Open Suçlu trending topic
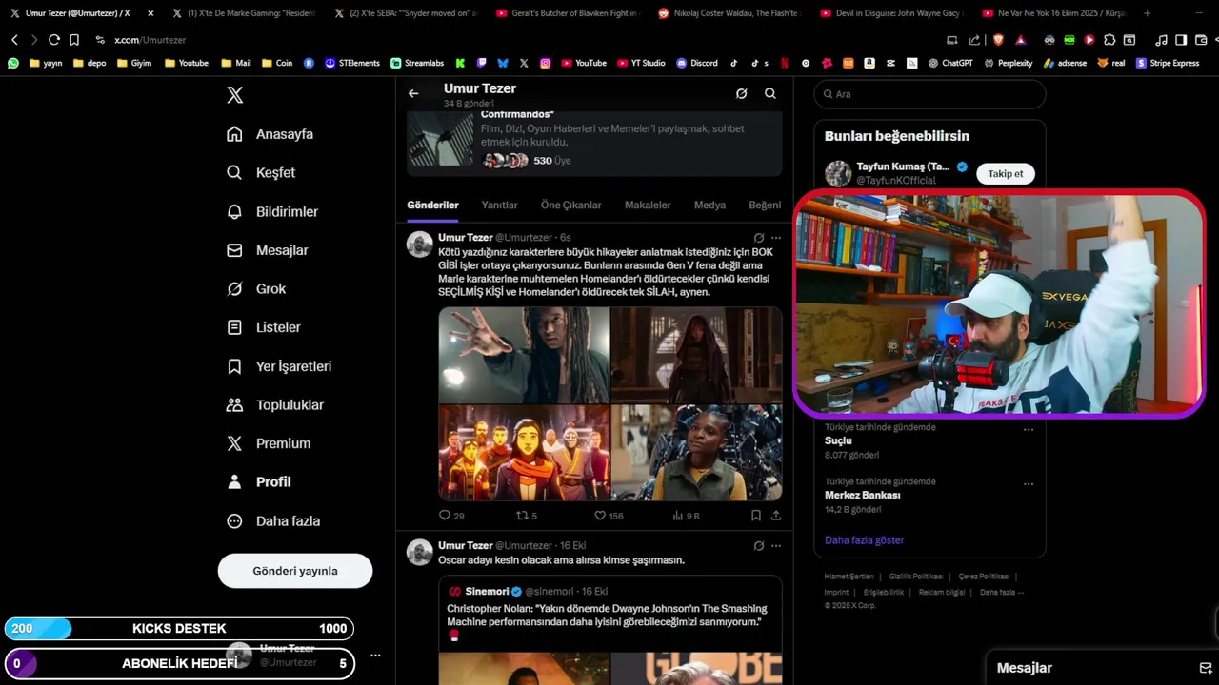1219x685 pixels. click(838, 441)
